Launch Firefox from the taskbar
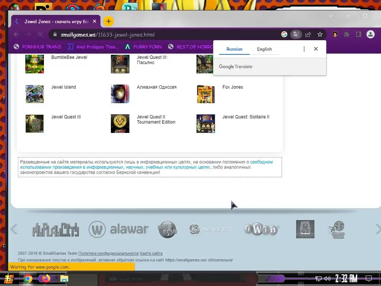 coord(46,278)
